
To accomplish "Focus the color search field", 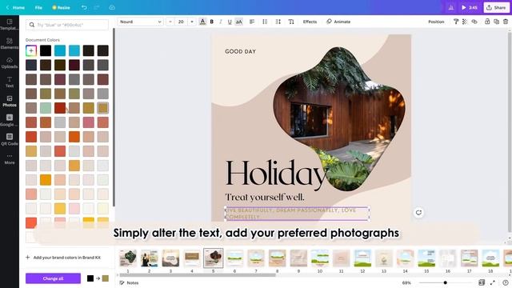I will click(x=67, y=25).
